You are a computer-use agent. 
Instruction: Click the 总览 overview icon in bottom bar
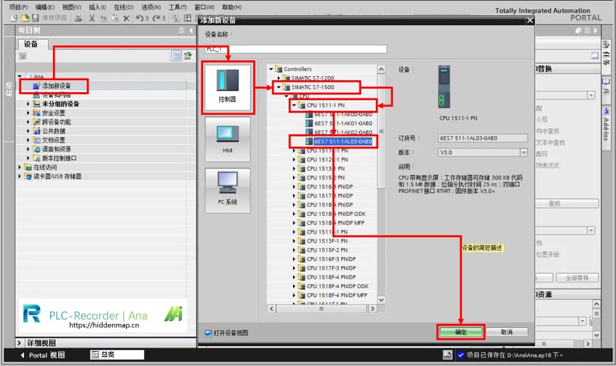tap(95, 355)
